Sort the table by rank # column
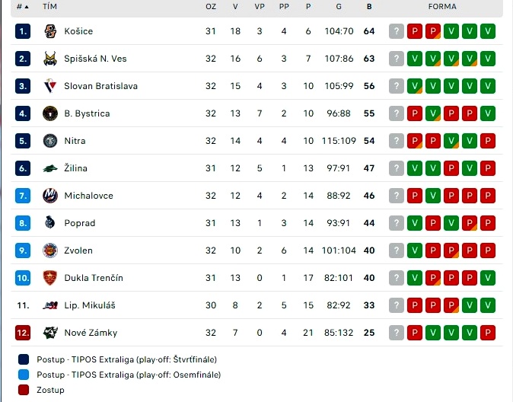Image resolution: width=513 pixels, height=402 pixels. 23,7
